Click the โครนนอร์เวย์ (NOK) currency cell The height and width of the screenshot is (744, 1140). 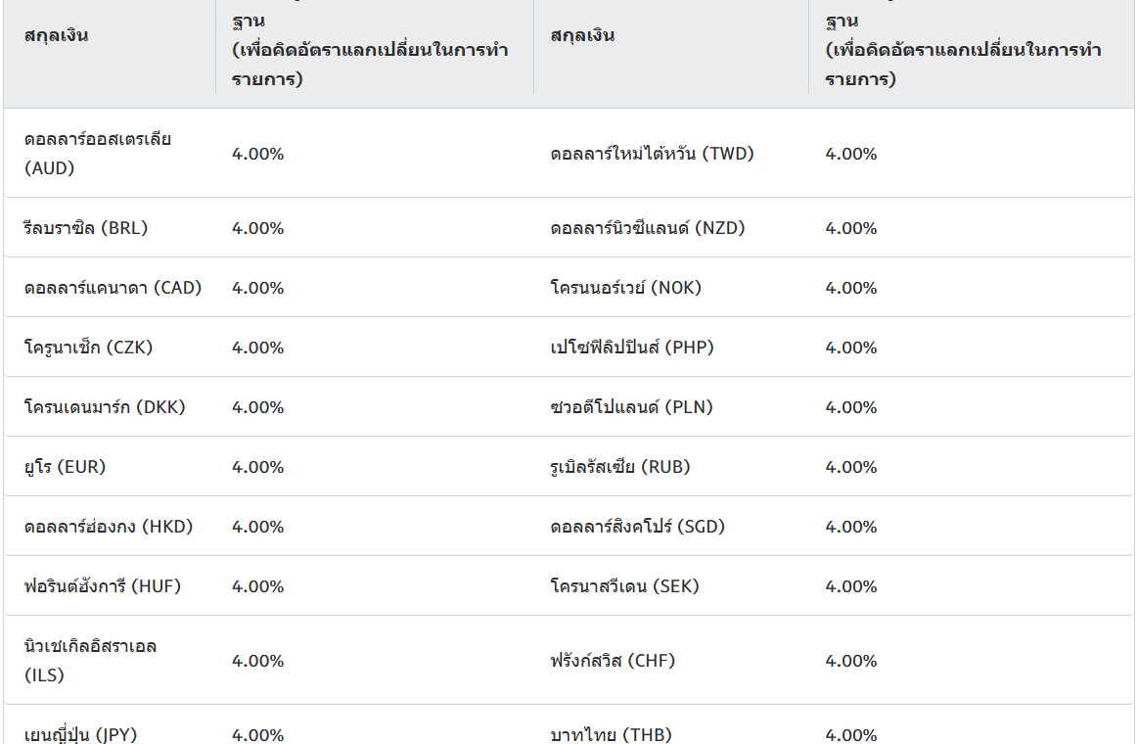(626, 287)
